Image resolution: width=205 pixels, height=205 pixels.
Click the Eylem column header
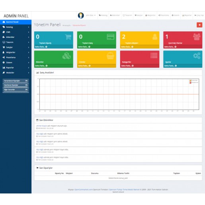(x=198, y=174)
